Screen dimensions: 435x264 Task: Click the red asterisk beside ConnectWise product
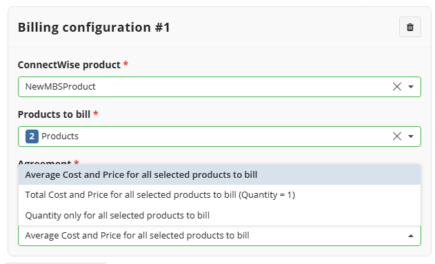click(125, 64)
